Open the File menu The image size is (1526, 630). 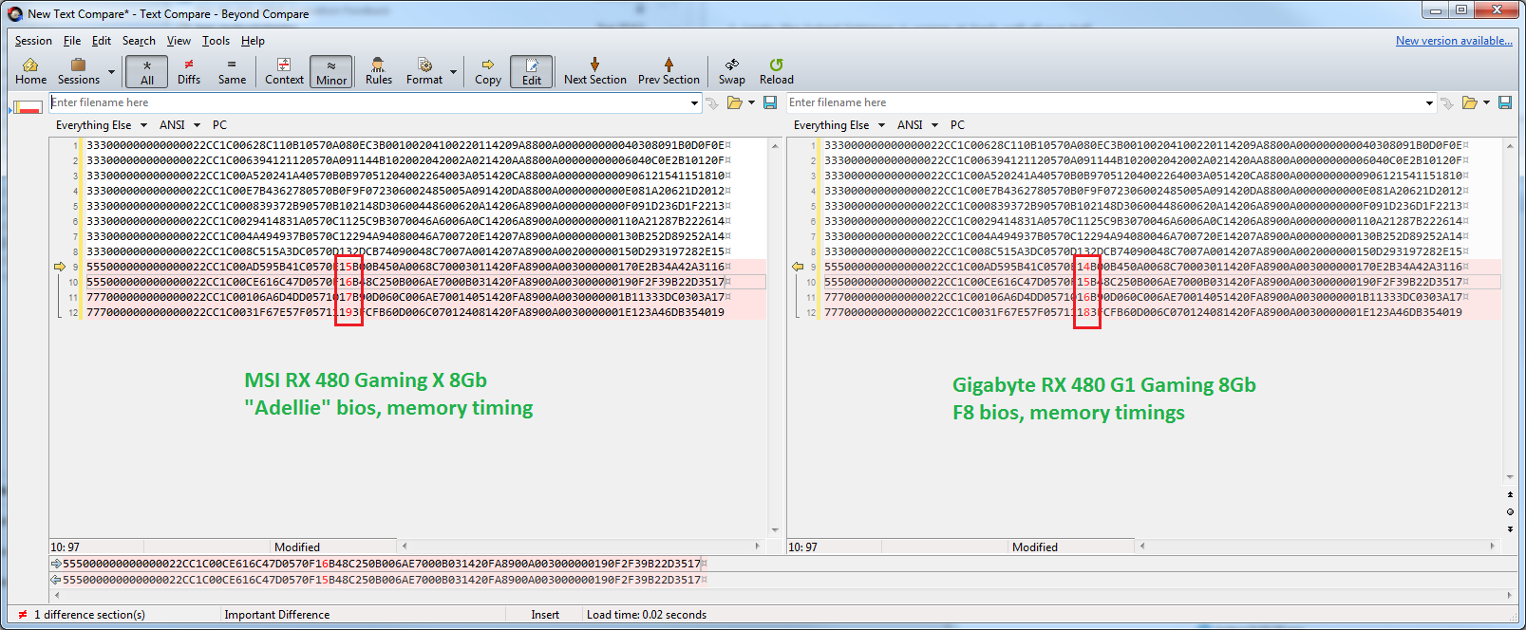[72, 41]
